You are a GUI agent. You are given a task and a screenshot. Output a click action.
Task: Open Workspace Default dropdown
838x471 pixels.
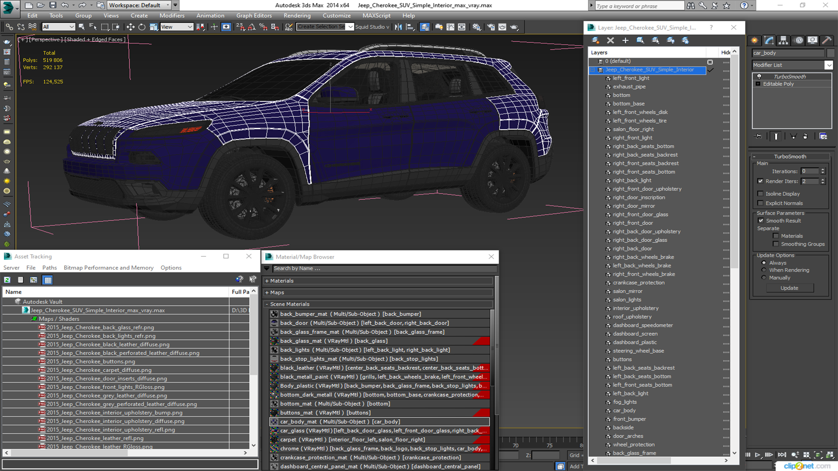coord(139,5)
